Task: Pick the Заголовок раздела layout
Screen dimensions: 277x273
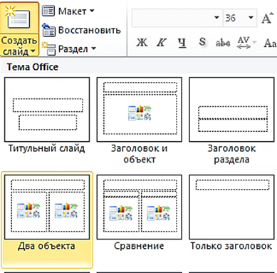Action: (x=231, y=120)
